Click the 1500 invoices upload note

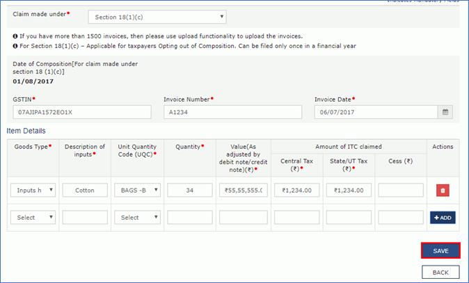point(158,36)
